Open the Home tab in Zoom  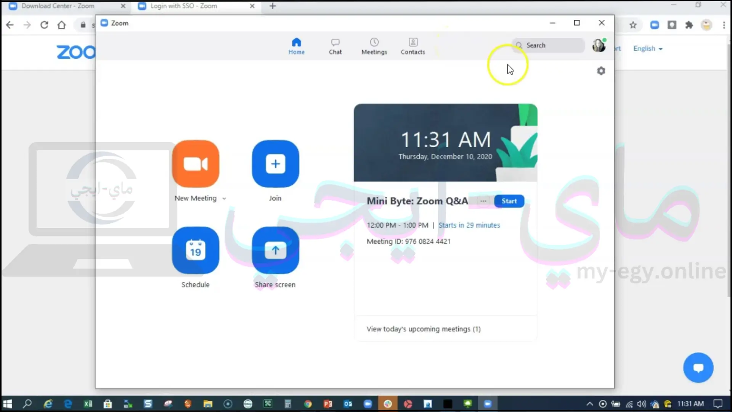[296, 46]
